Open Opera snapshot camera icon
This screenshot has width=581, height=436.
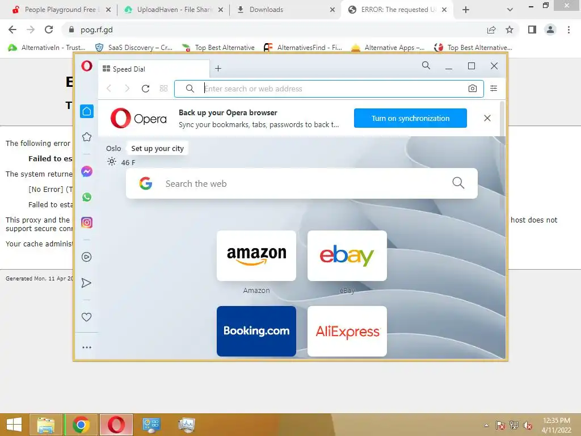(x=473, y=89)
